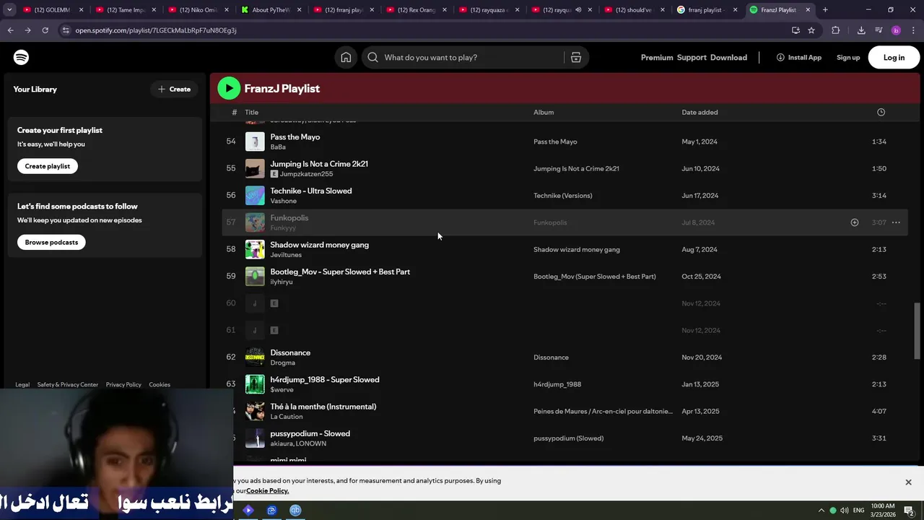This screenshot has height=520, width=924.
Task: Open h4rdjump_1988 - Super Slowed track
Action: [325, 380]
